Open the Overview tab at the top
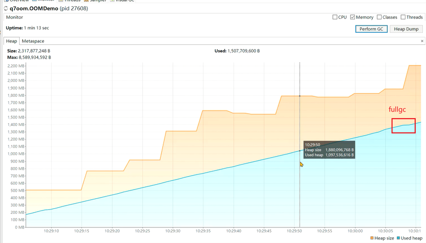The width and height of the screenshot is (426, 243). [x=16, y=1]
